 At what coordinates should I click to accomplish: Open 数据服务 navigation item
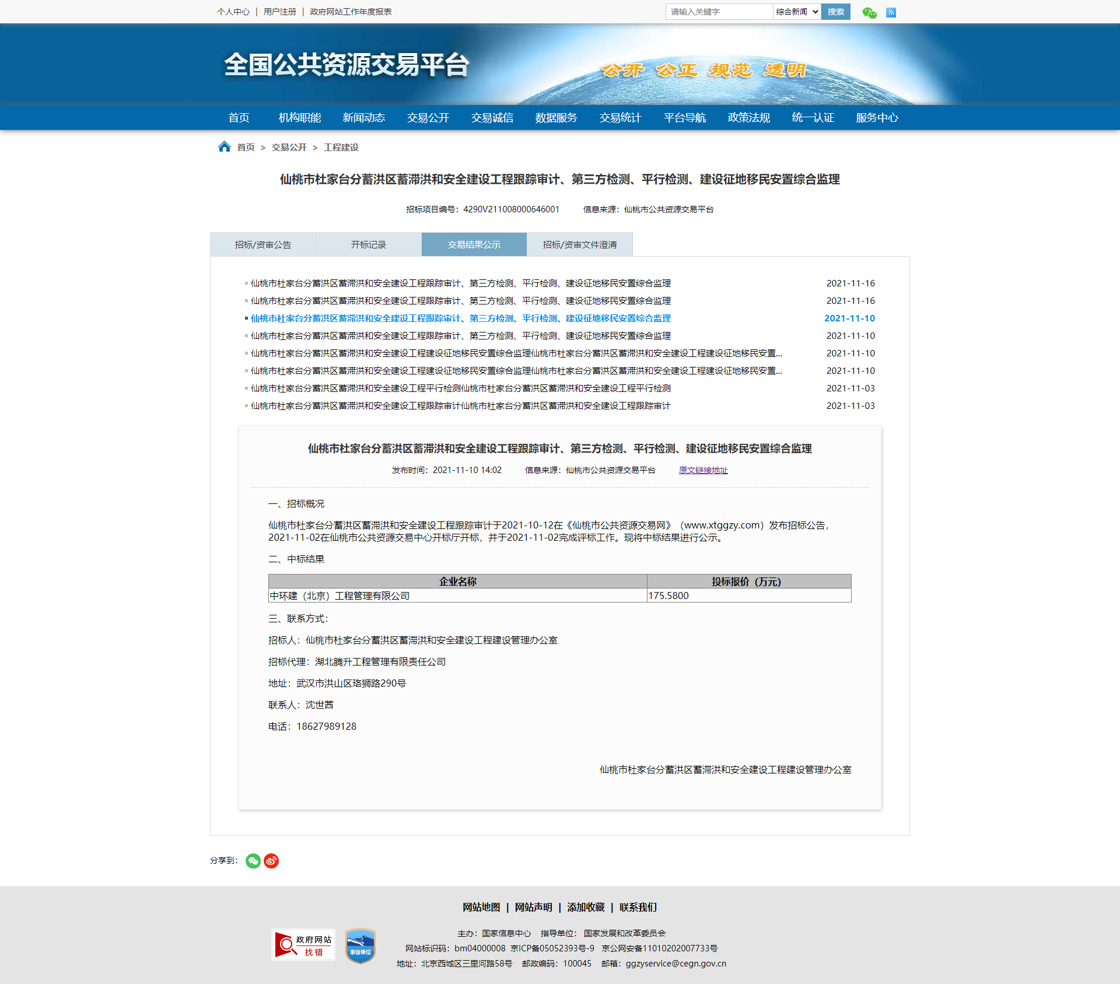[556, 117]
